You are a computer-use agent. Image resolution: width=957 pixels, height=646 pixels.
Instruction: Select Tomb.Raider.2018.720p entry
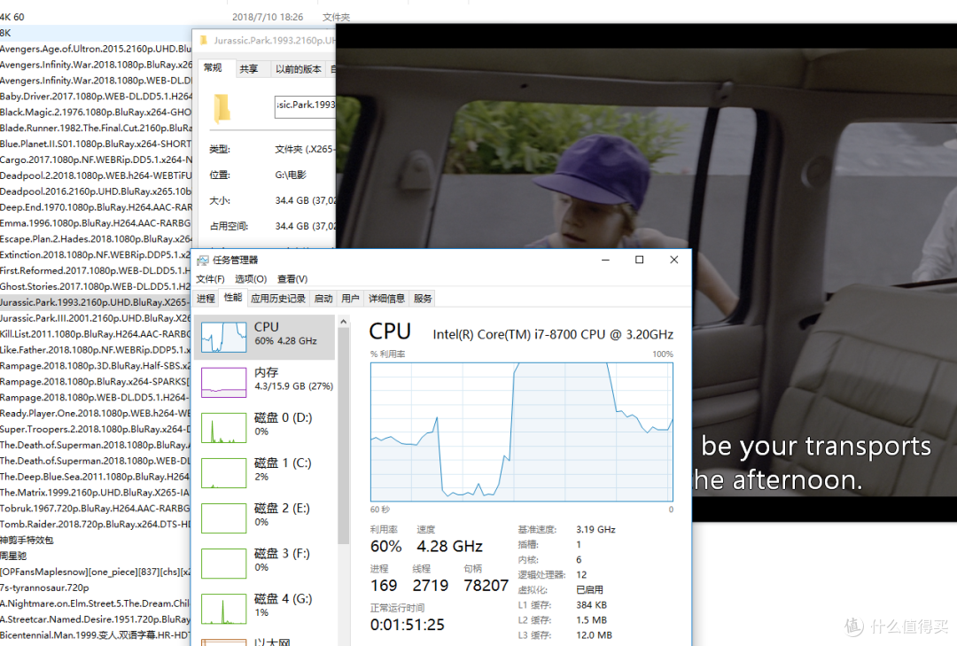[96, 525]
